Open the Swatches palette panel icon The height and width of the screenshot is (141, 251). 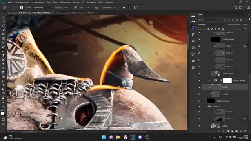(x=193, y=61)
